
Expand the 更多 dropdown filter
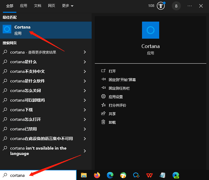click(x=68, y=6)
